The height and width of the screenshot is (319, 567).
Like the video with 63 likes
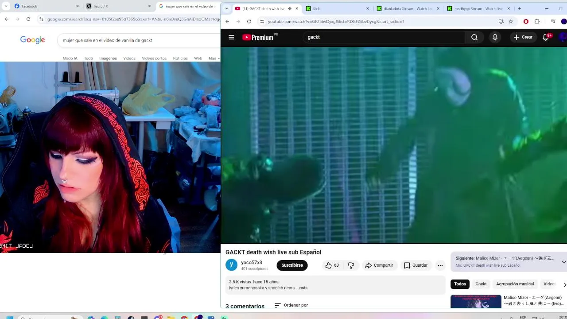pos(332,265)
